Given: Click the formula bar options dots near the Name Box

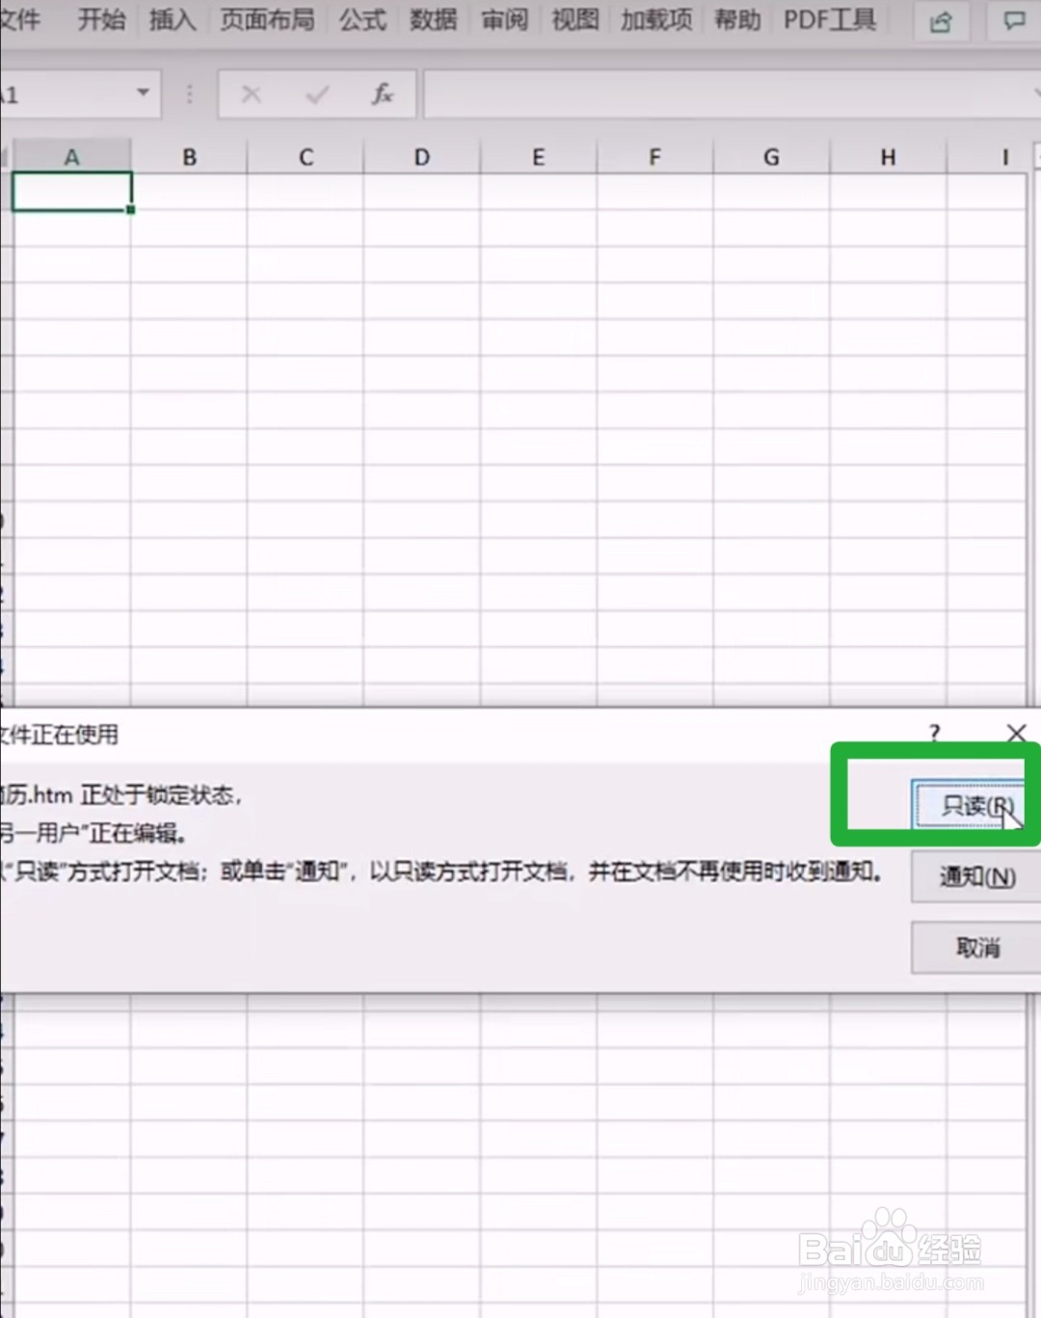Looking at the screenshot, I should [189, 94].
